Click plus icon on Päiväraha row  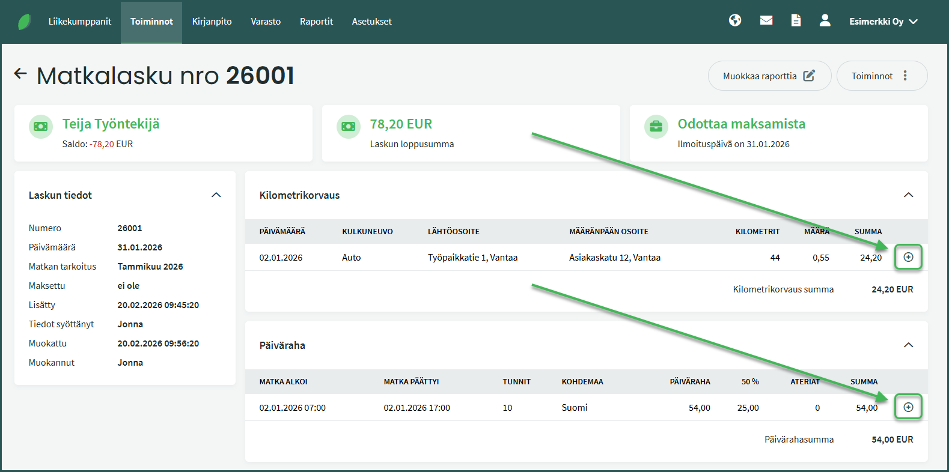[908, 407]
